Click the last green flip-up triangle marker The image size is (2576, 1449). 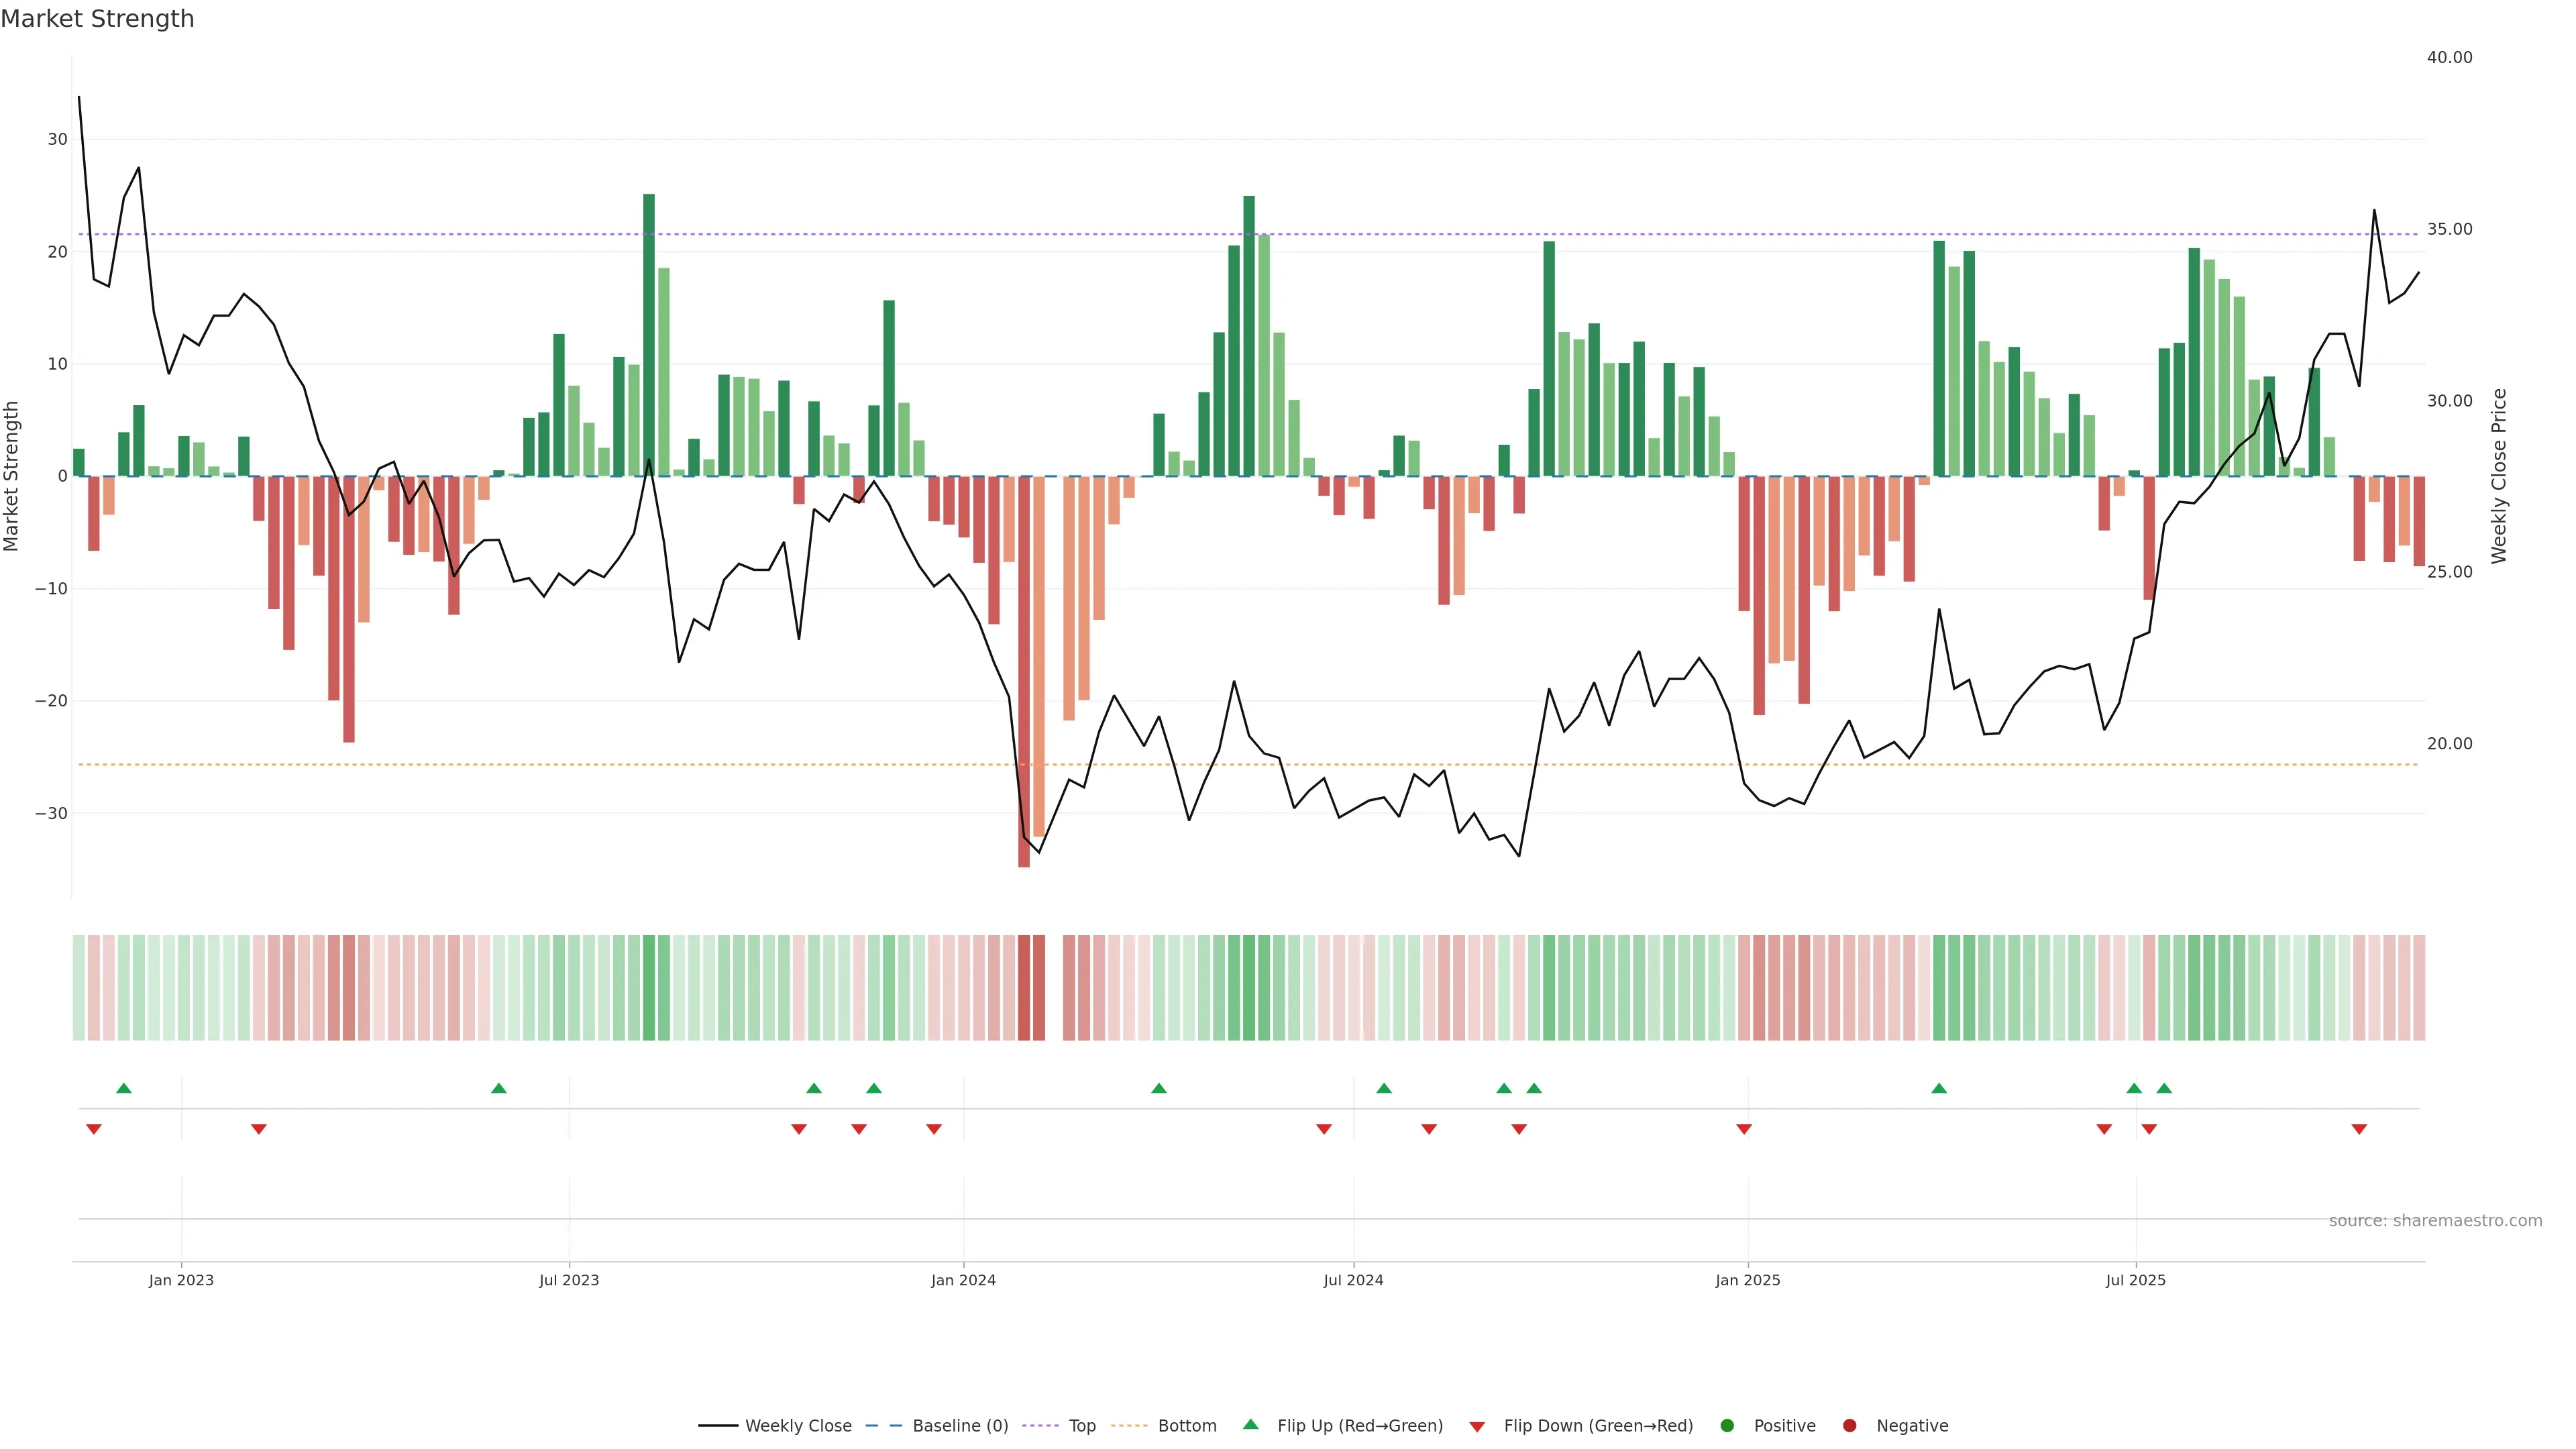click(x=2164, y=1088)
